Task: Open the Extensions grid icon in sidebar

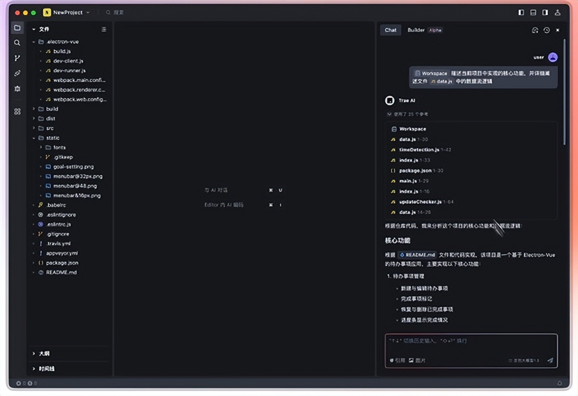Action: pos(17,111)
